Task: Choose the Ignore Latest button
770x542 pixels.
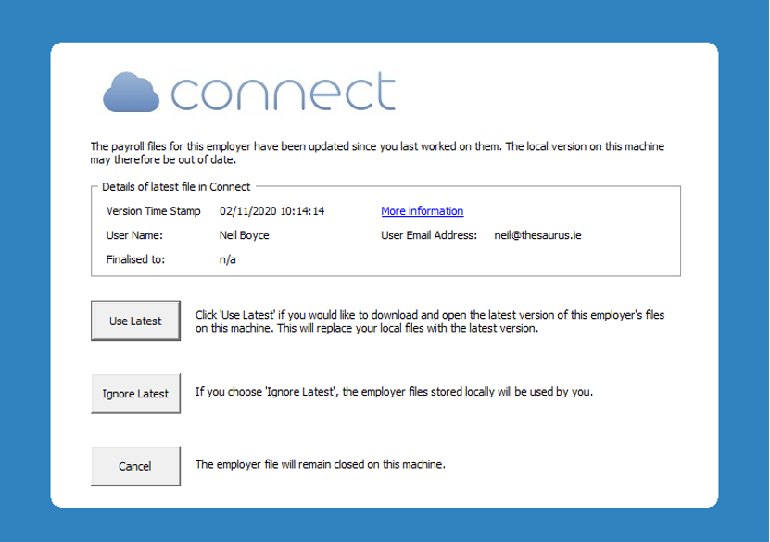Action: coord(135,394)
